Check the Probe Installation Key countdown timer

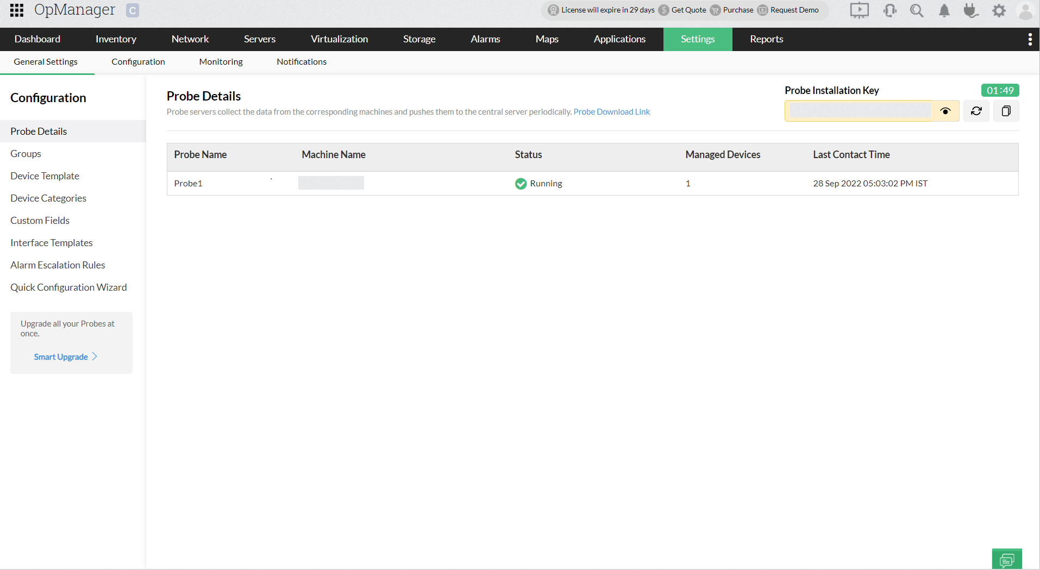tap(1000, 90)
